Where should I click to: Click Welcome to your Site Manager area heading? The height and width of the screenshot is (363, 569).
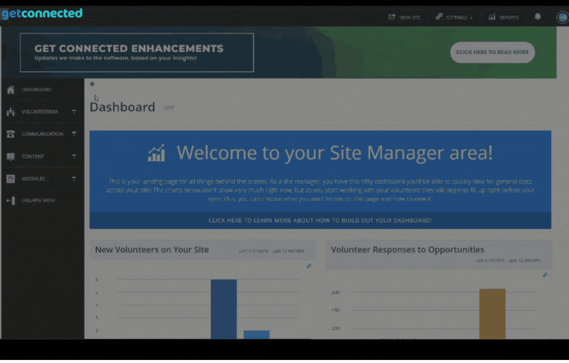coord(335,153)
